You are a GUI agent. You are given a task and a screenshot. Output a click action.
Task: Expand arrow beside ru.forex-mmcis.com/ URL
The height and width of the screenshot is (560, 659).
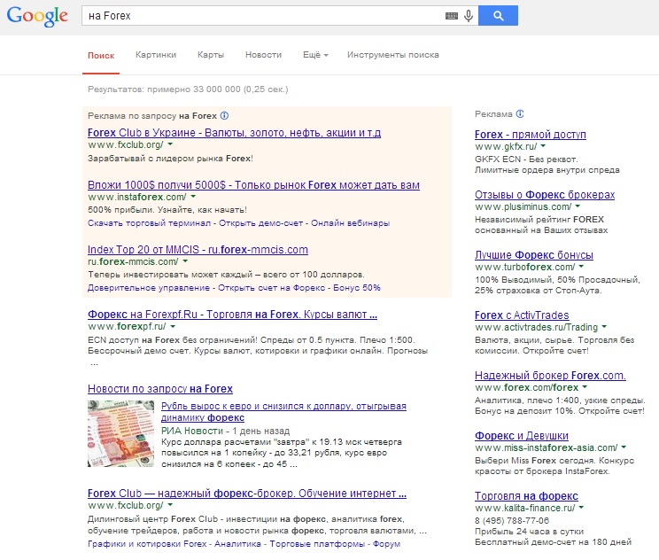(x=185, y=261)
